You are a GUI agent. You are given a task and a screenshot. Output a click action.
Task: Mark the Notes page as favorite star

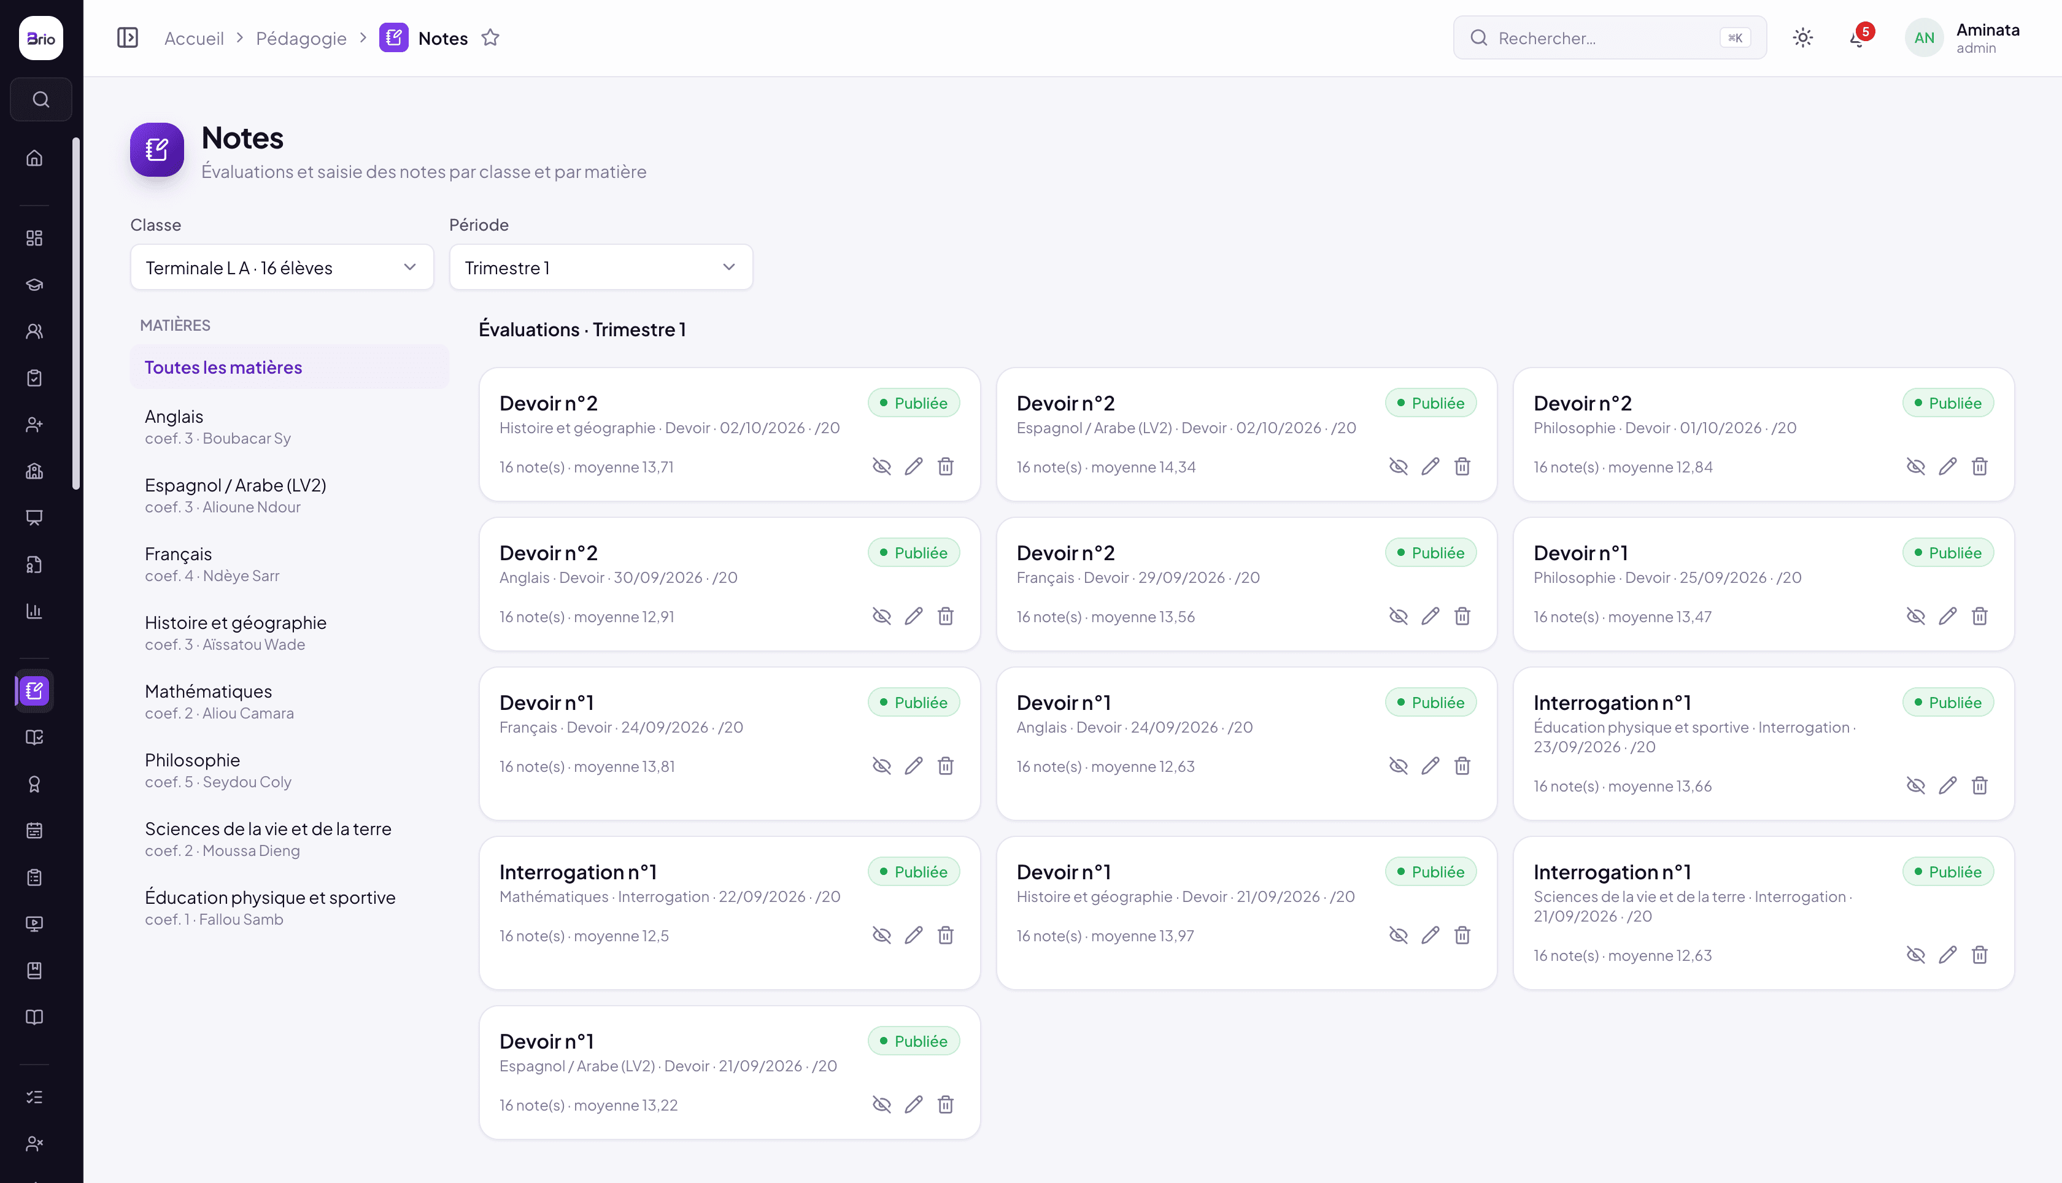point(490,37)
